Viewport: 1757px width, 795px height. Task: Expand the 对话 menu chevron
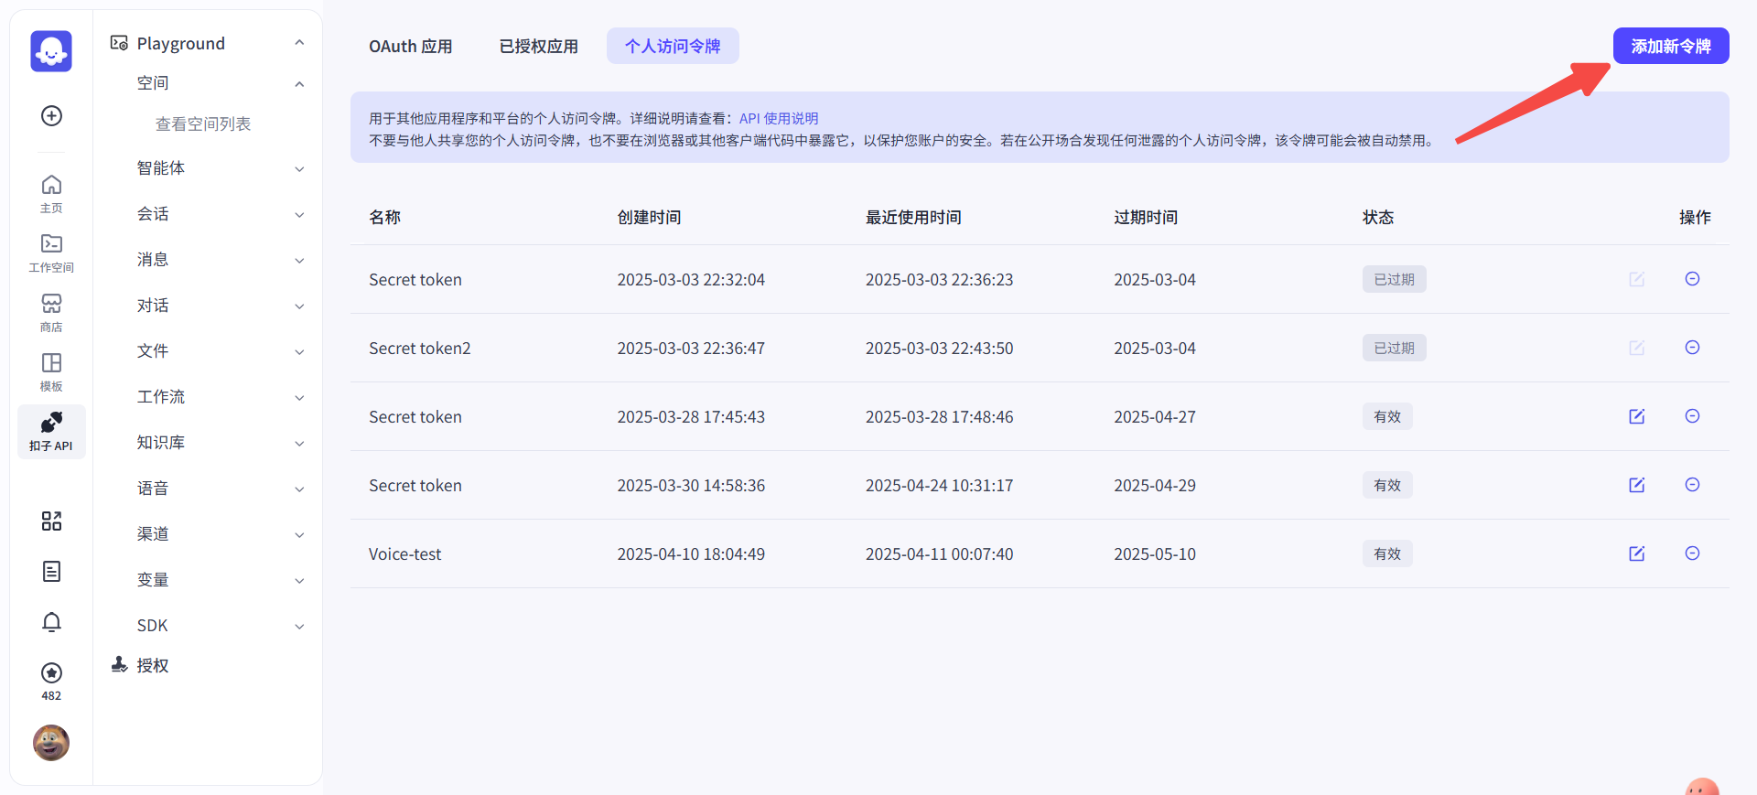click(299, 306)
